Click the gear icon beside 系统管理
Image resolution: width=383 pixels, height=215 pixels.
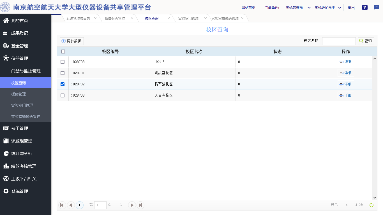(6, 191)
